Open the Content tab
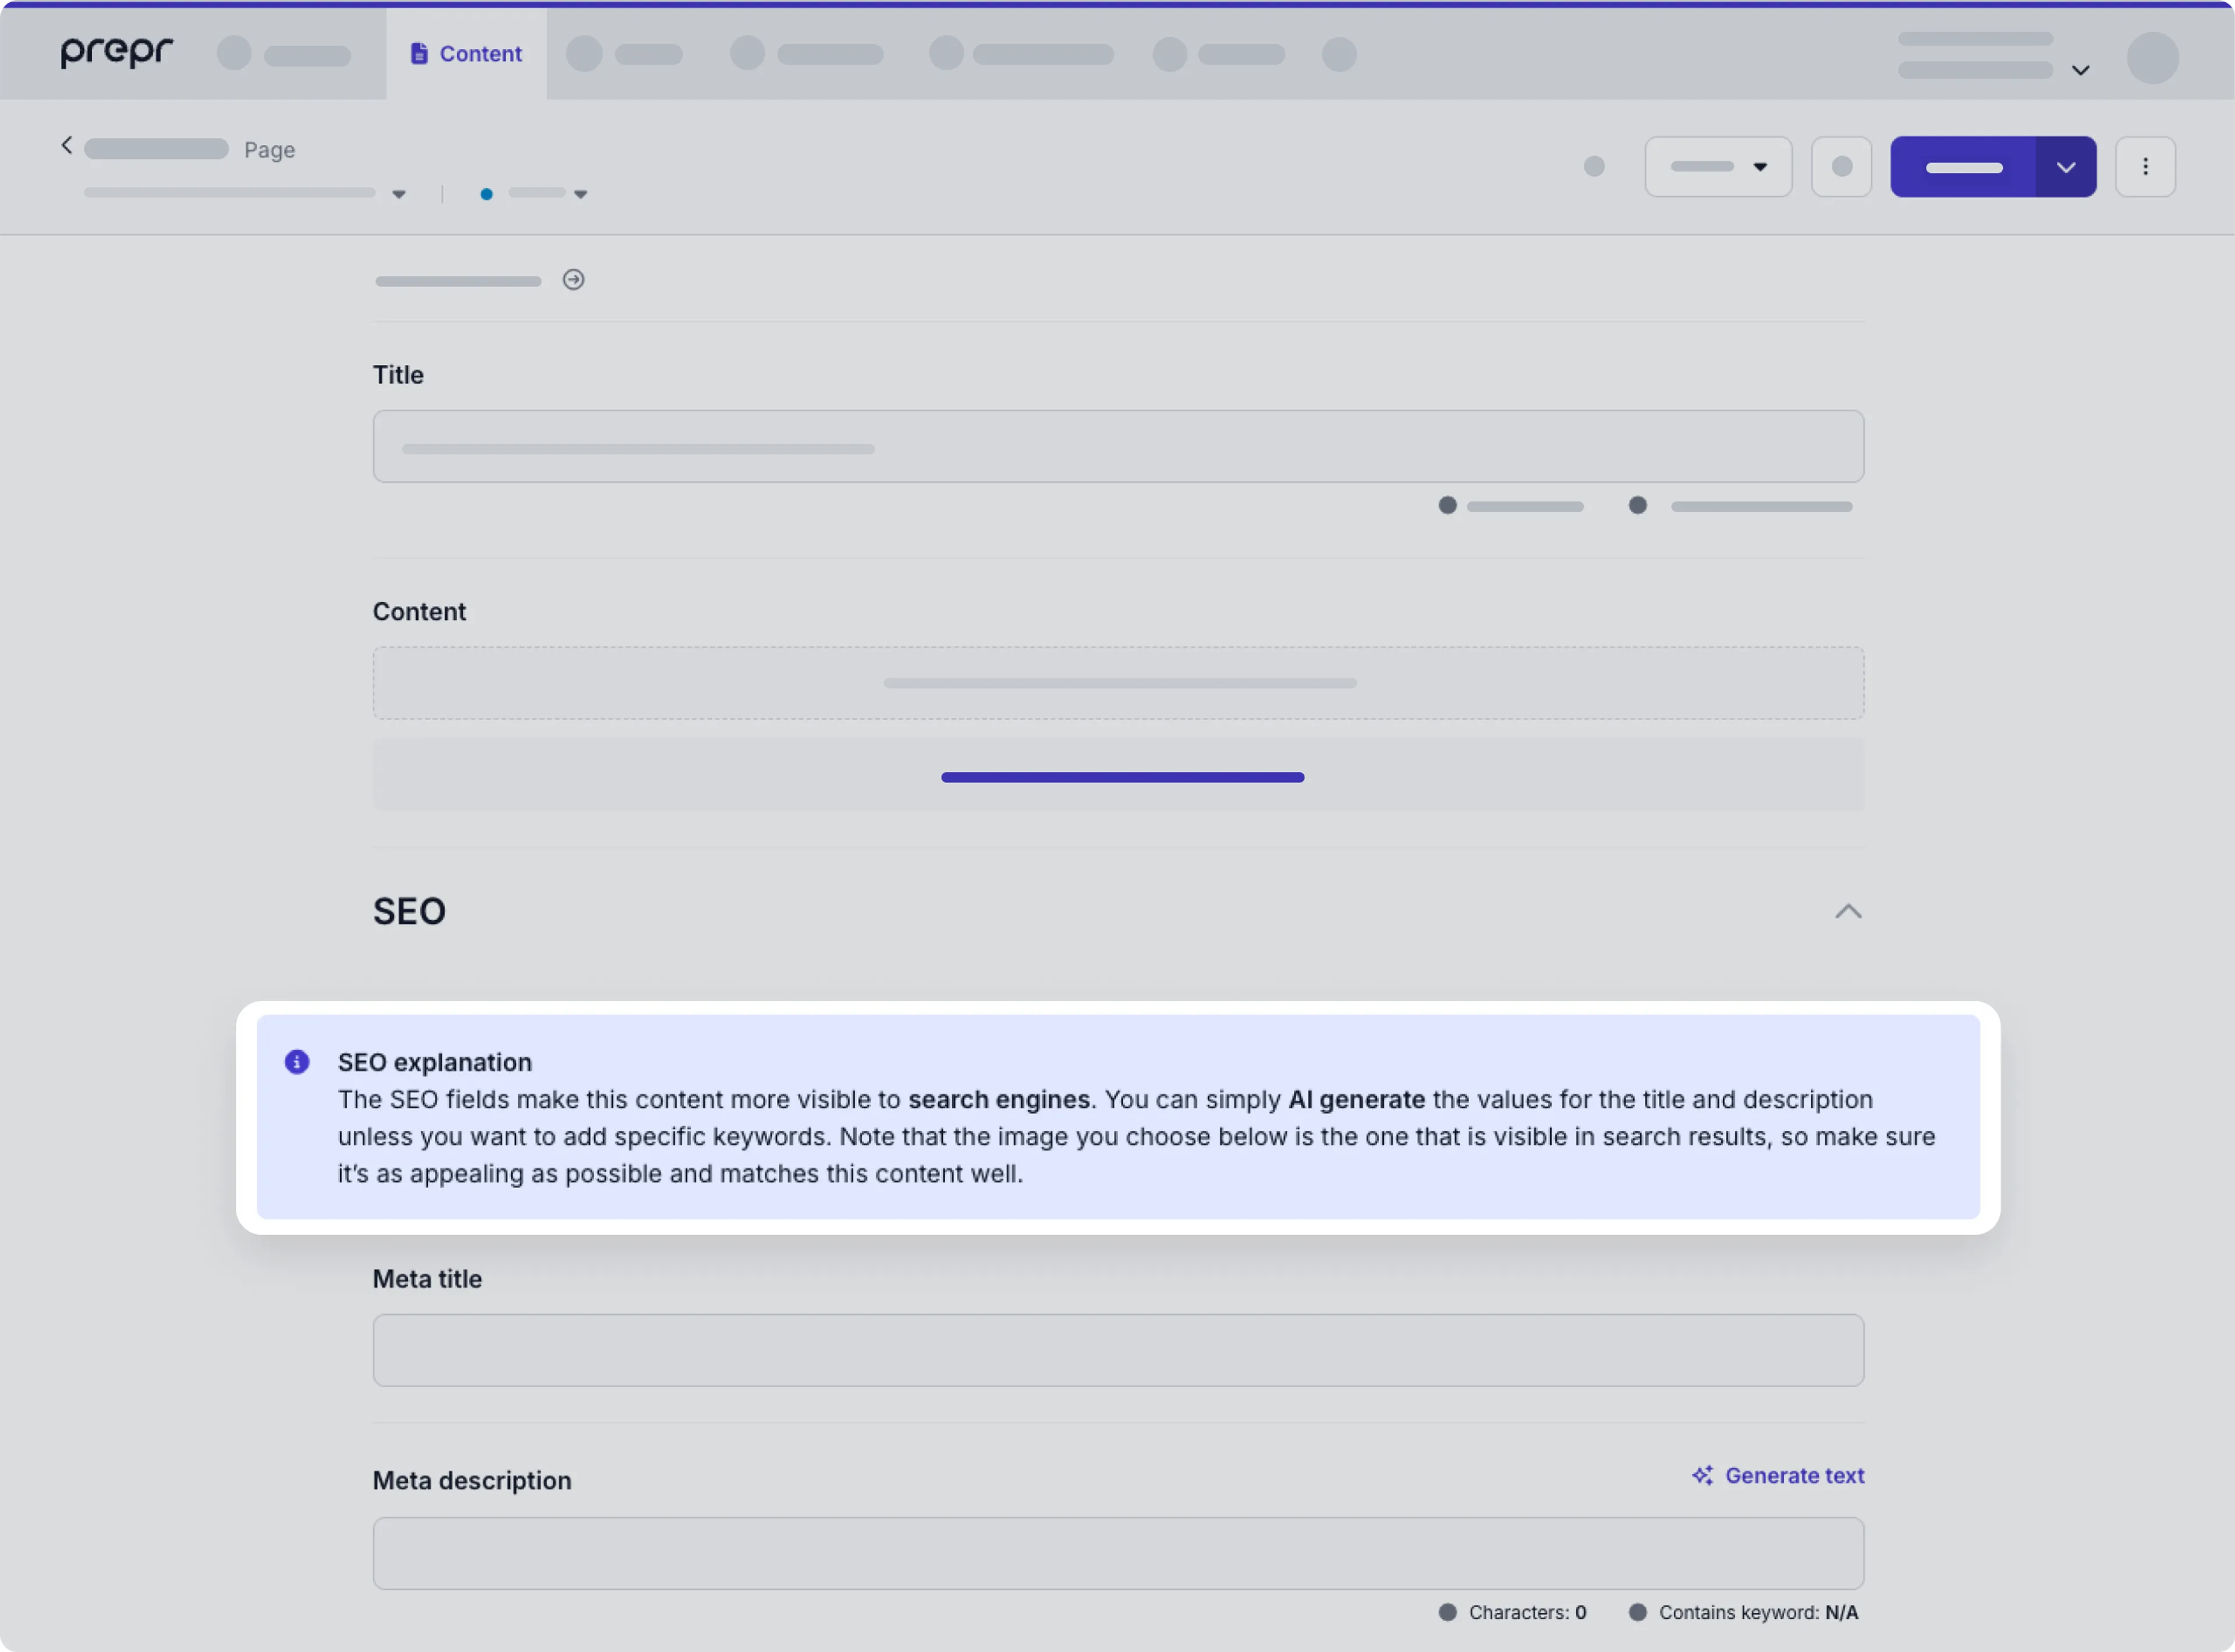The width and height of the screenshot is (2235, 1652). click(x=466, y=54)
